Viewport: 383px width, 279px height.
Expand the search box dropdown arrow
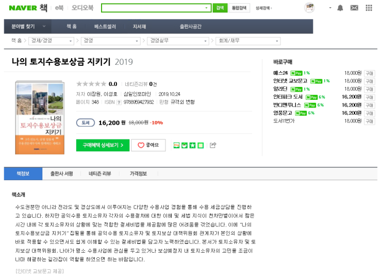coord(206,8)
